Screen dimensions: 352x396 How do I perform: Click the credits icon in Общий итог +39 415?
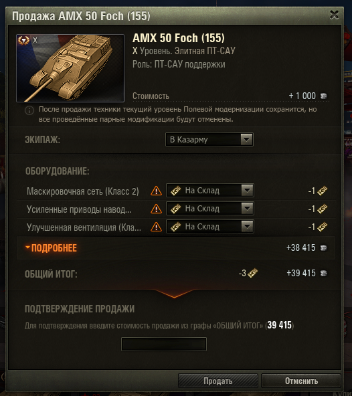[x=324, y=274]
